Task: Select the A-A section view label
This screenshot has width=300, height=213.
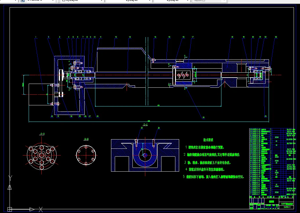Action: (x=43, y=134)
